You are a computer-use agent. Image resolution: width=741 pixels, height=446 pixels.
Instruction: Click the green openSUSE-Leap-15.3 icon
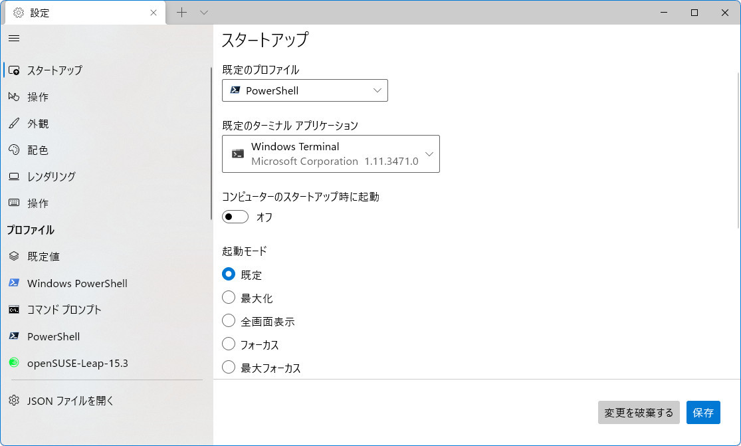[14, 362]
